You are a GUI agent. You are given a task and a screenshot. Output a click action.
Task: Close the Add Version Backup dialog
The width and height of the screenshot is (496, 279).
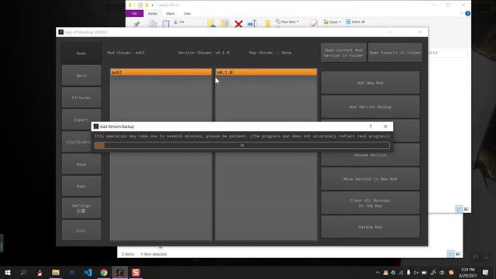(x=385, y=126)
